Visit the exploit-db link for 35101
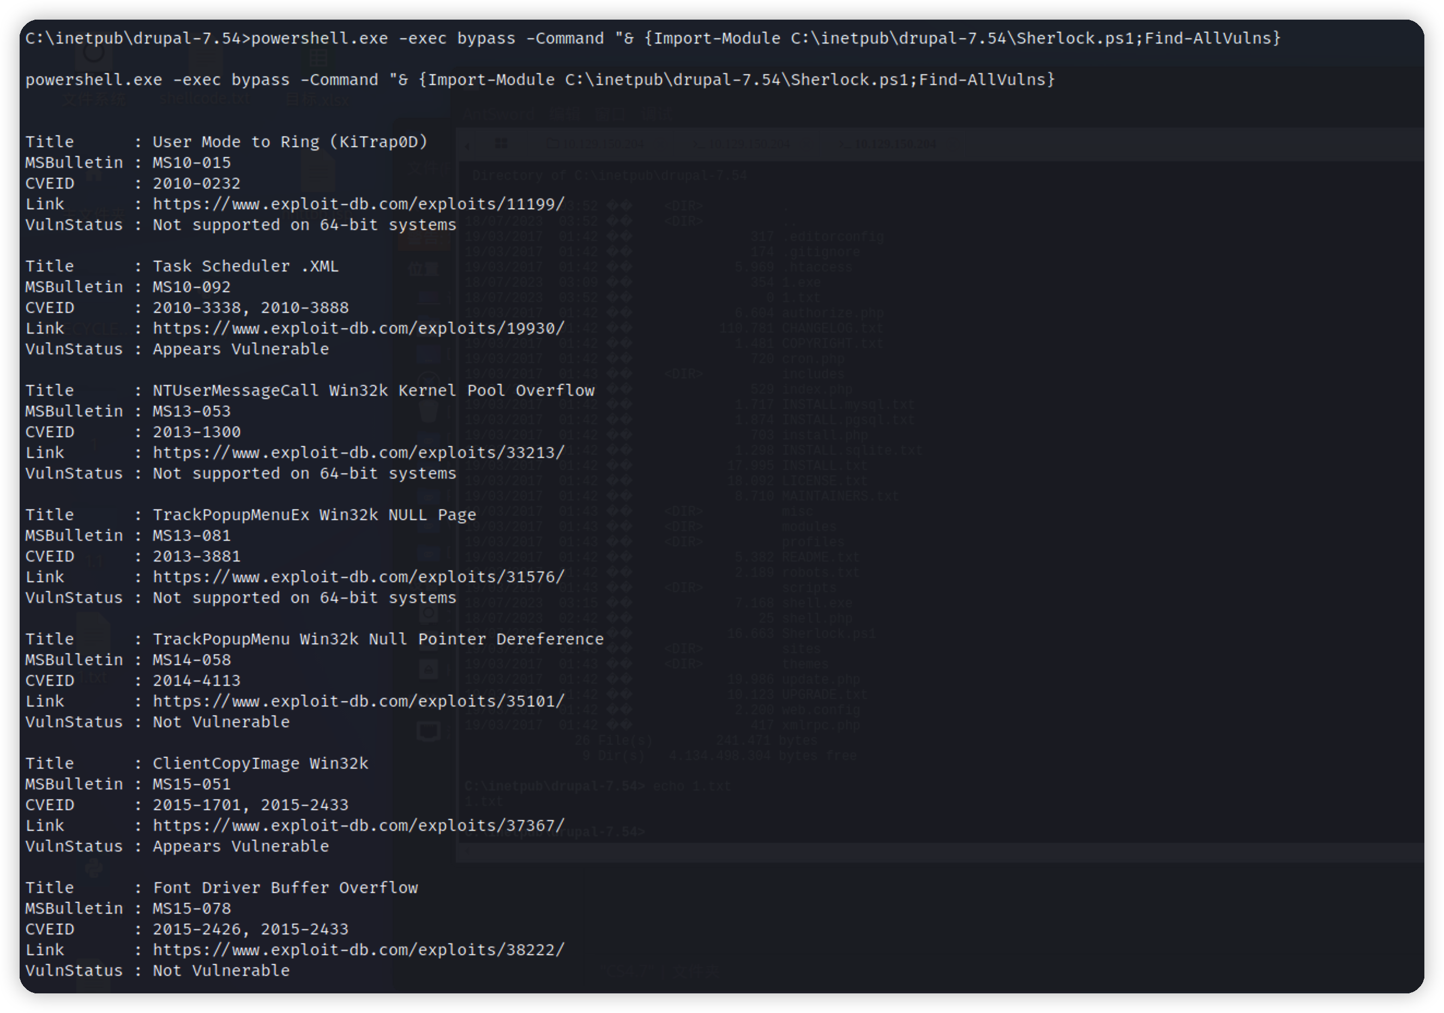 point(358,702)
